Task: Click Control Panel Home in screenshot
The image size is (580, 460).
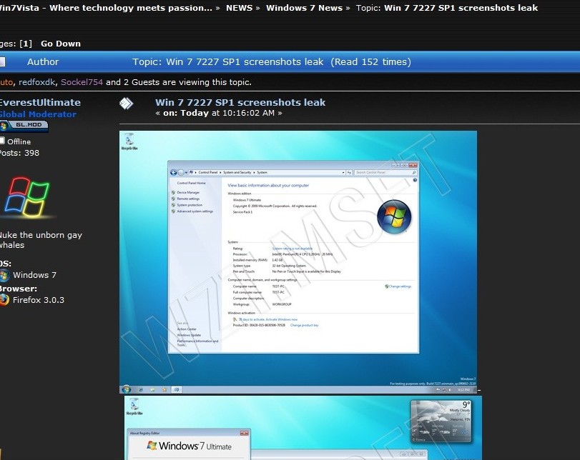Action: 191,183
